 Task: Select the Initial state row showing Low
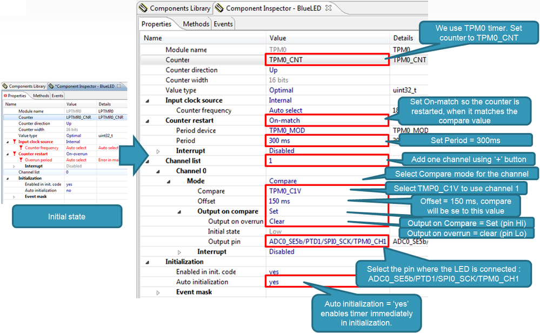point(284,231)
